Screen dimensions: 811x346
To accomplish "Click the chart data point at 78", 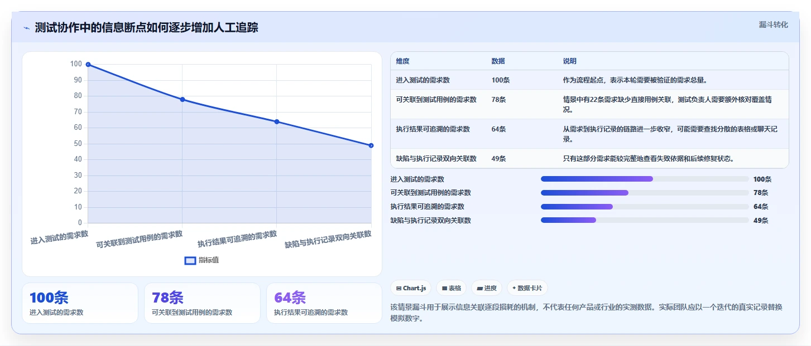I will click(183, 100).
